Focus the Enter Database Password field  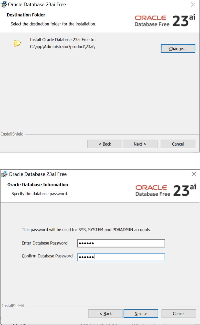[x=121, y=243]
